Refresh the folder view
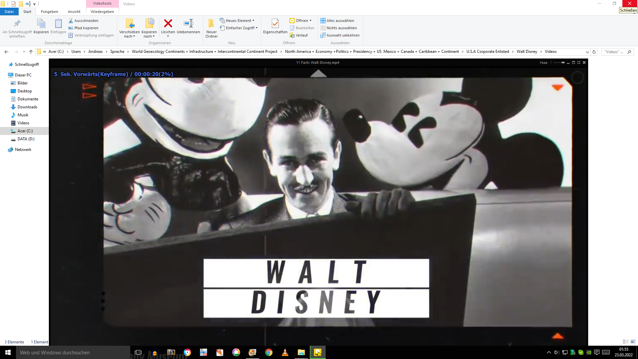 tap(594, 52)
